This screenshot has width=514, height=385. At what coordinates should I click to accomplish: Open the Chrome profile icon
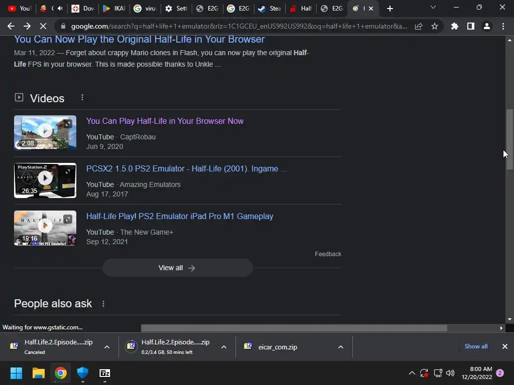(487, 26)
